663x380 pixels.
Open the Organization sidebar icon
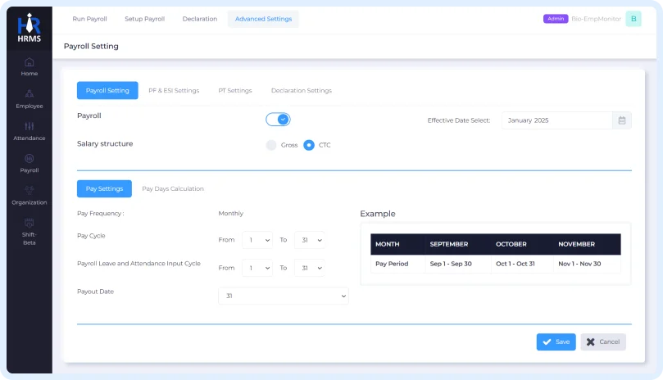(30, 190)
